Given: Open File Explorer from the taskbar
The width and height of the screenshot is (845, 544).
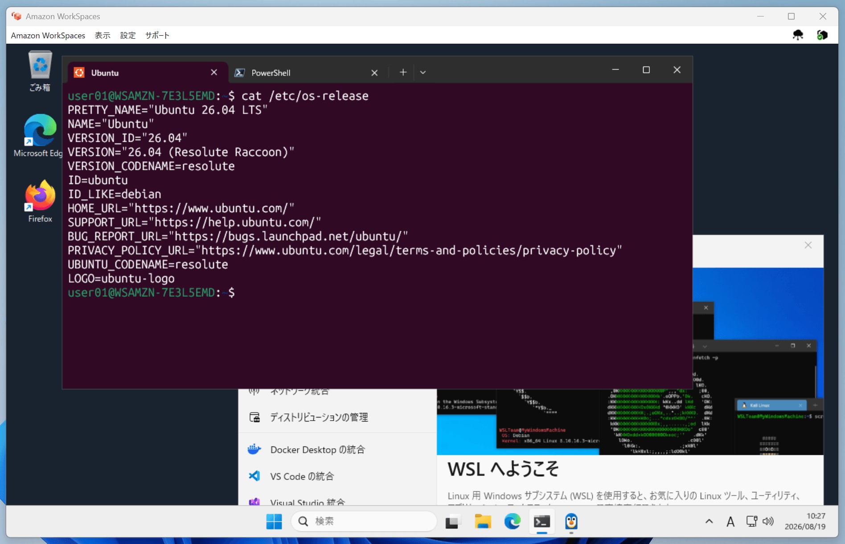Looking at the screenshot, I should point(483,521).
